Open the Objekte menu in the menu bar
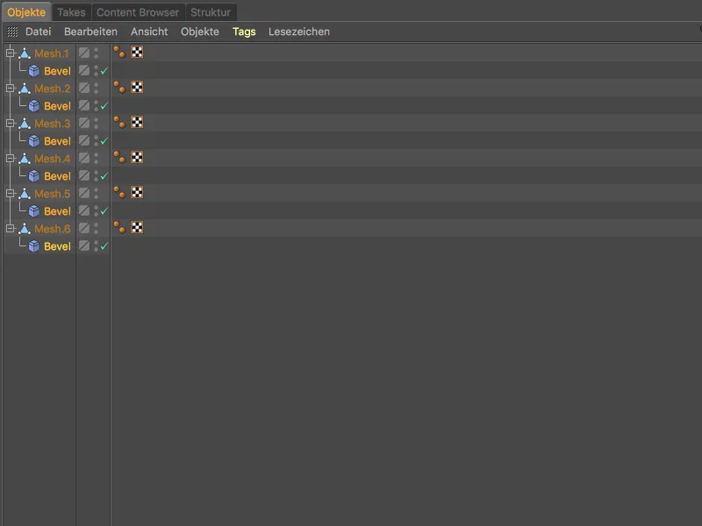Viewport: 702px width, 526px height. point(200,32)
